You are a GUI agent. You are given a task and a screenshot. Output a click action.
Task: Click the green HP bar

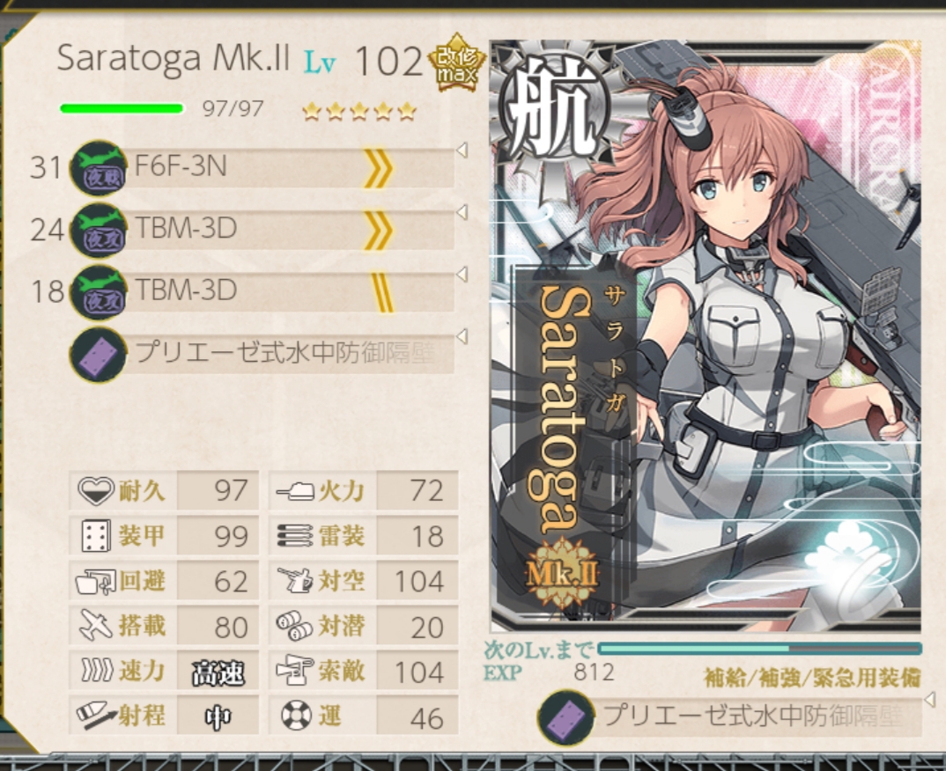[122, 108]
